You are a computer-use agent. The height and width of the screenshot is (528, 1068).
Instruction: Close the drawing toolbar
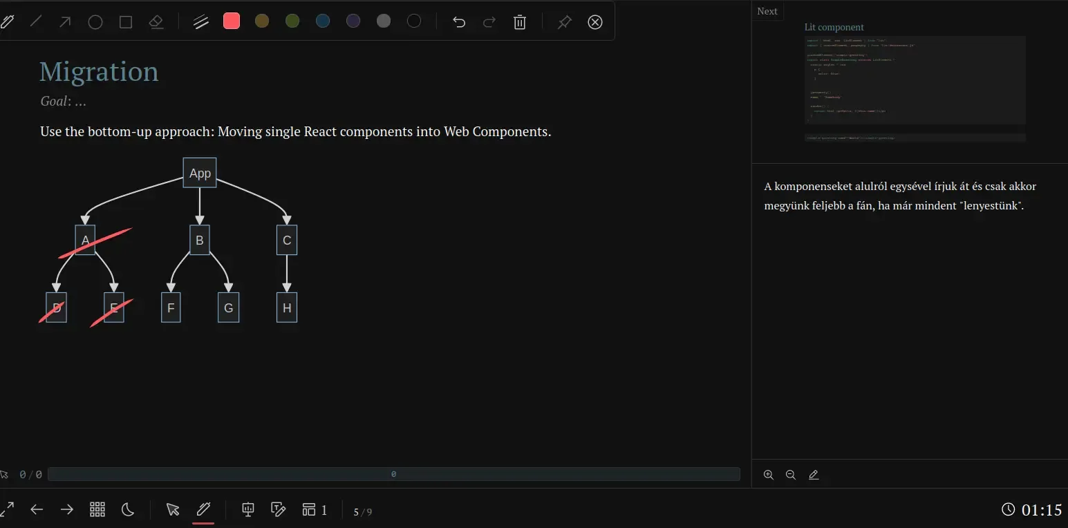tap(595, 21)
